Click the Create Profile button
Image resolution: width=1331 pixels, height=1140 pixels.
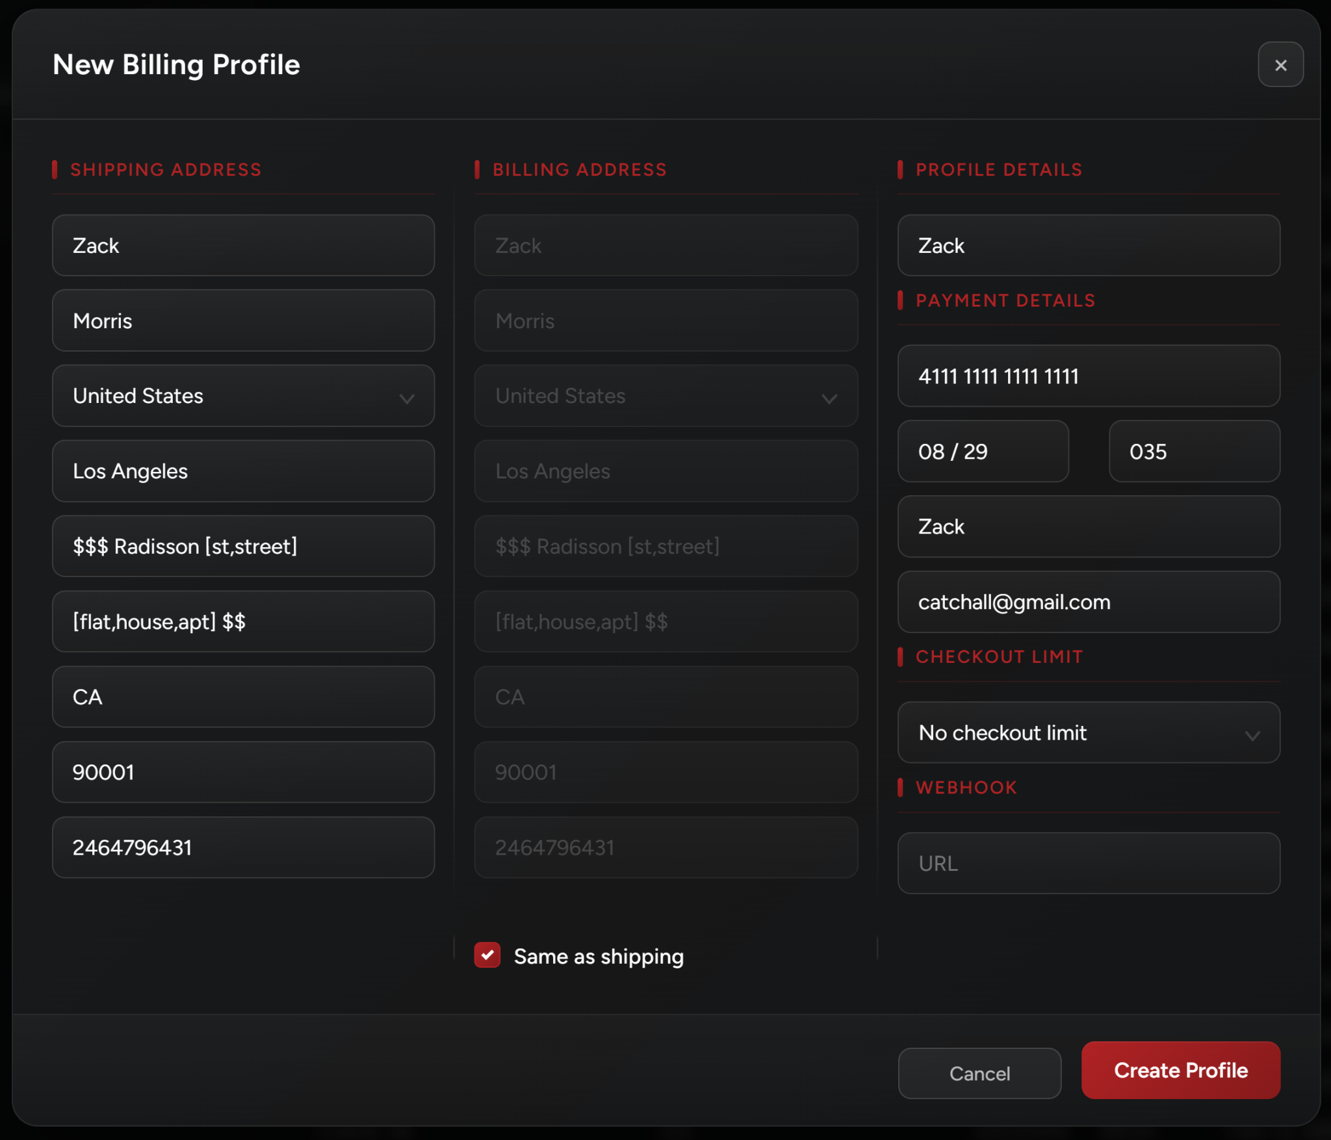point(1180,1070)
